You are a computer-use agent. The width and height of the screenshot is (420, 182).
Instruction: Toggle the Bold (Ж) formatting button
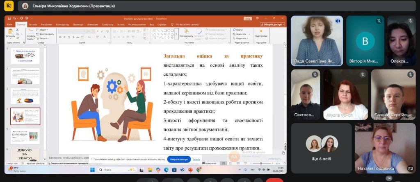60,37
